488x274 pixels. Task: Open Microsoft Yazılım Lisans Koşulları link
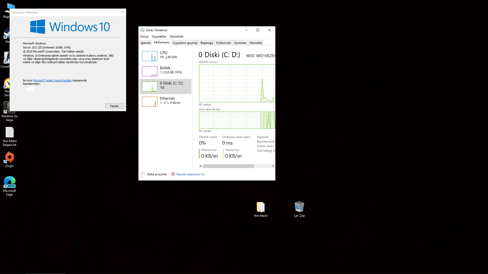point(52,80)
